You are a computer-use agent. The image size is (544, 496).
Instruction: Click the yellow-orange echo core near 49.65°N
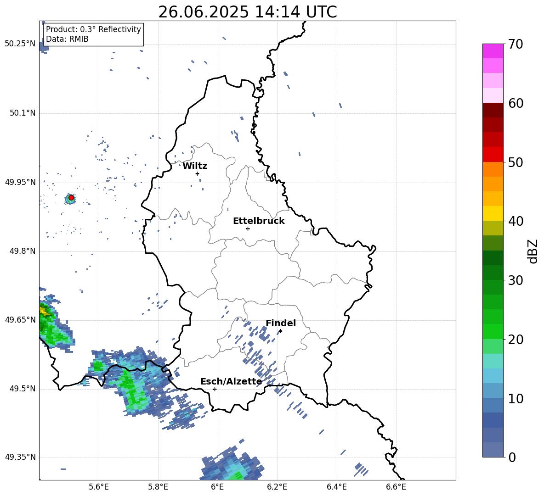click(x=44, y=311)
